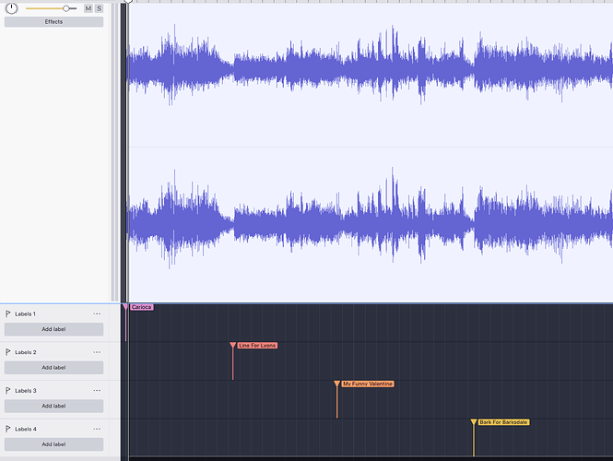The height and width of the screenshot is (461, 613).
Task: Open the Labels 2 track options menu
Action: [97, 352]
